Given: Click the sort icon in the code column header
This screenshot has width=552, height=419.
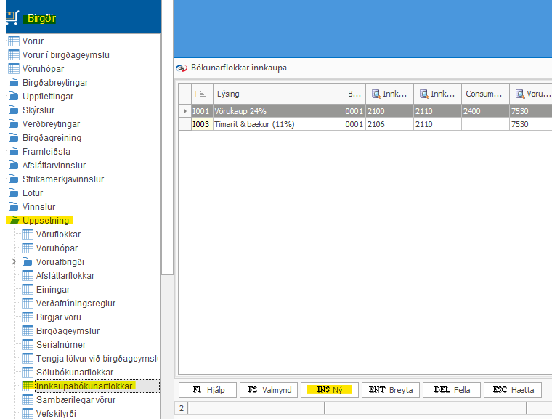Looking at the screenshot, I should click(202, 94).
